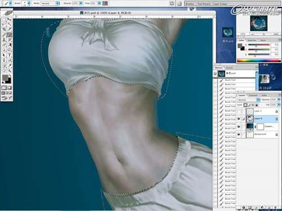Select the Shape tool
Viewport: 282px width, 211px height.
(x=10, y=60)
